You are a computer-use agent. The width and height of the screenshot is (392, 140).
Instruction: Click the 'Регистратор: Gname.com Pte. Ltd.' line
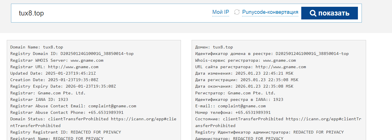(x=235, y=93)
